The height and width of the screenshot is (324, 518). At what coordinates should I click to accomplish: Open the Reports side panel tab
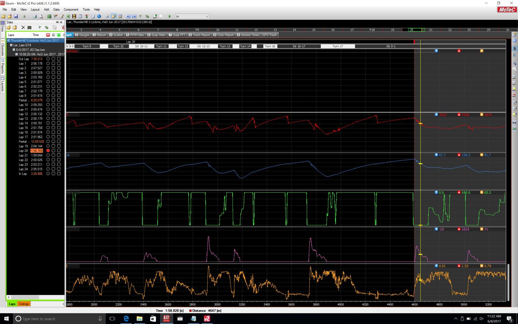coord(3,66)
